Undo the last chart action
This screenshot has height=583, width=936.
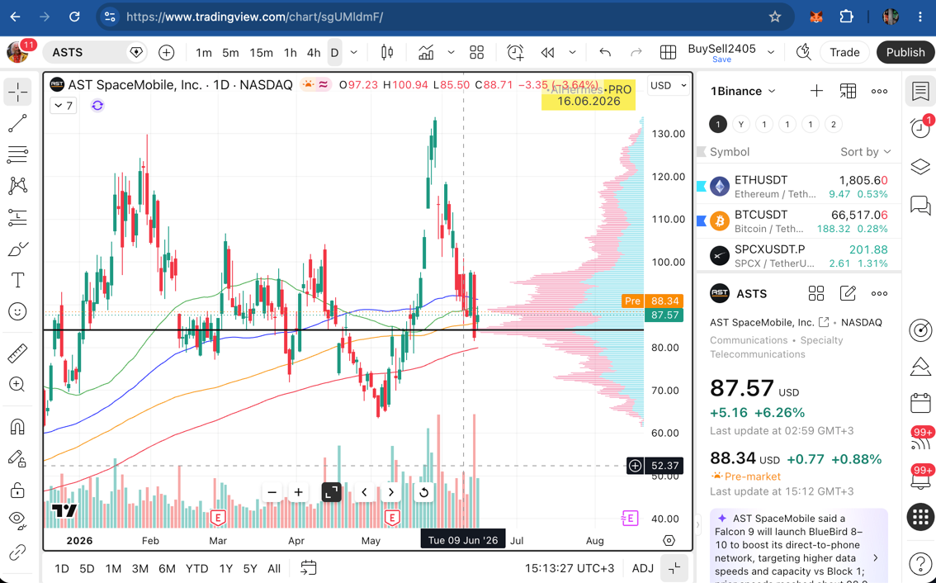coord(605,53)
